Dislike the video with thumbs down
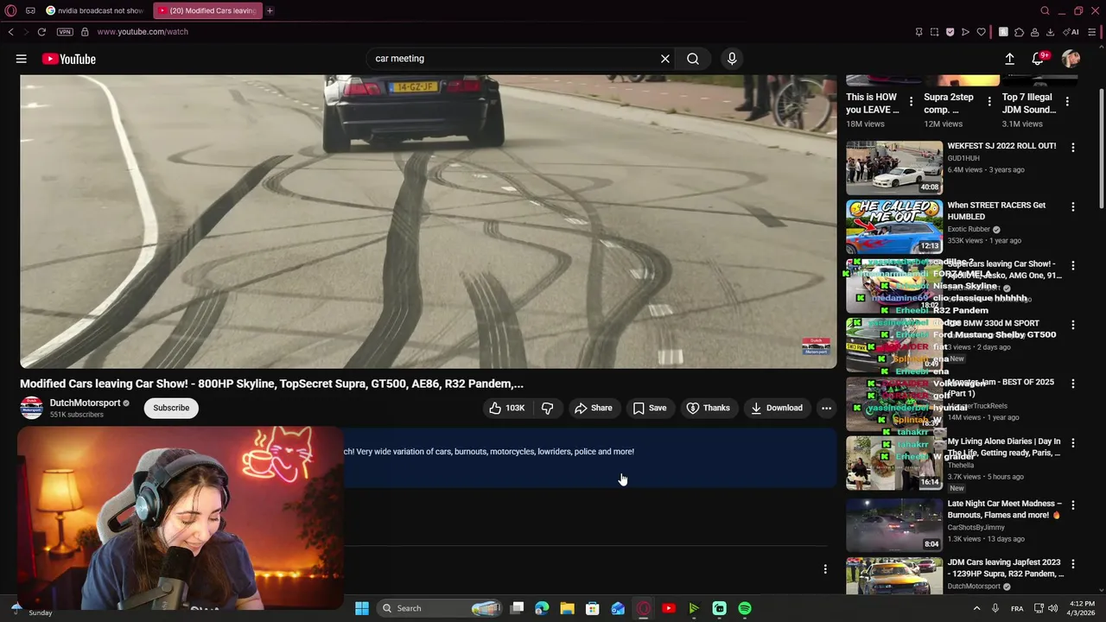The width and height of the screenshot is (1106, 622). pyautogui.click(x=547, y=408)
